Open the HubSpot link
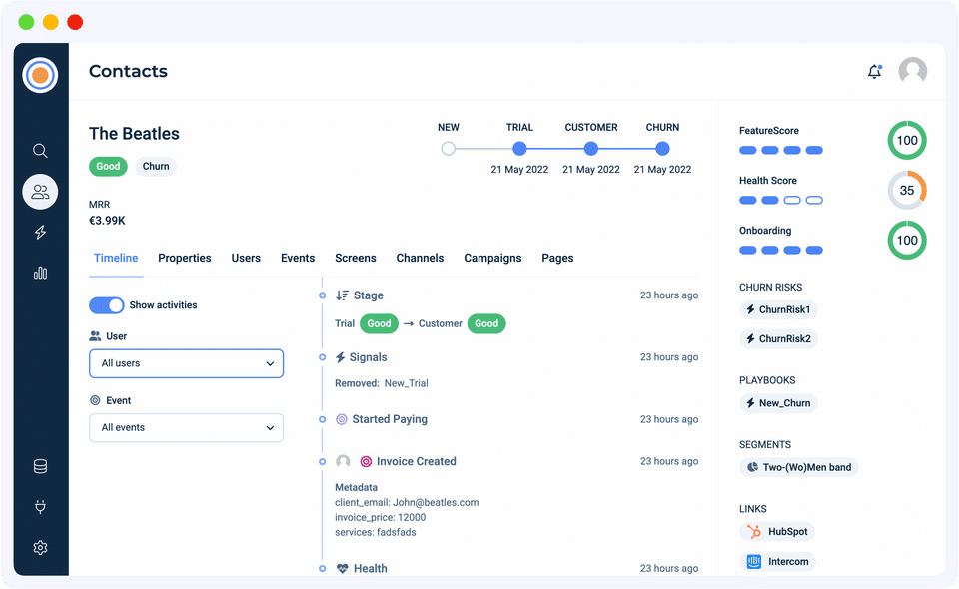 (x=778, y=532)
